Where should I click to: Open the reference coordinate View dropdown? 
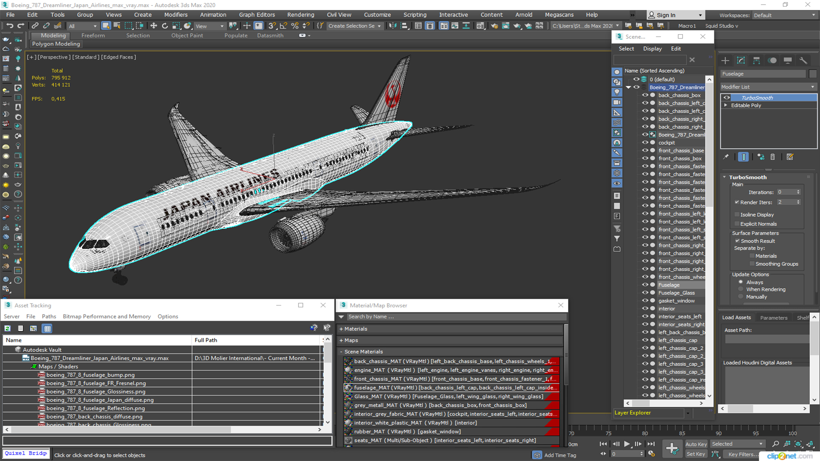(209, 26)
